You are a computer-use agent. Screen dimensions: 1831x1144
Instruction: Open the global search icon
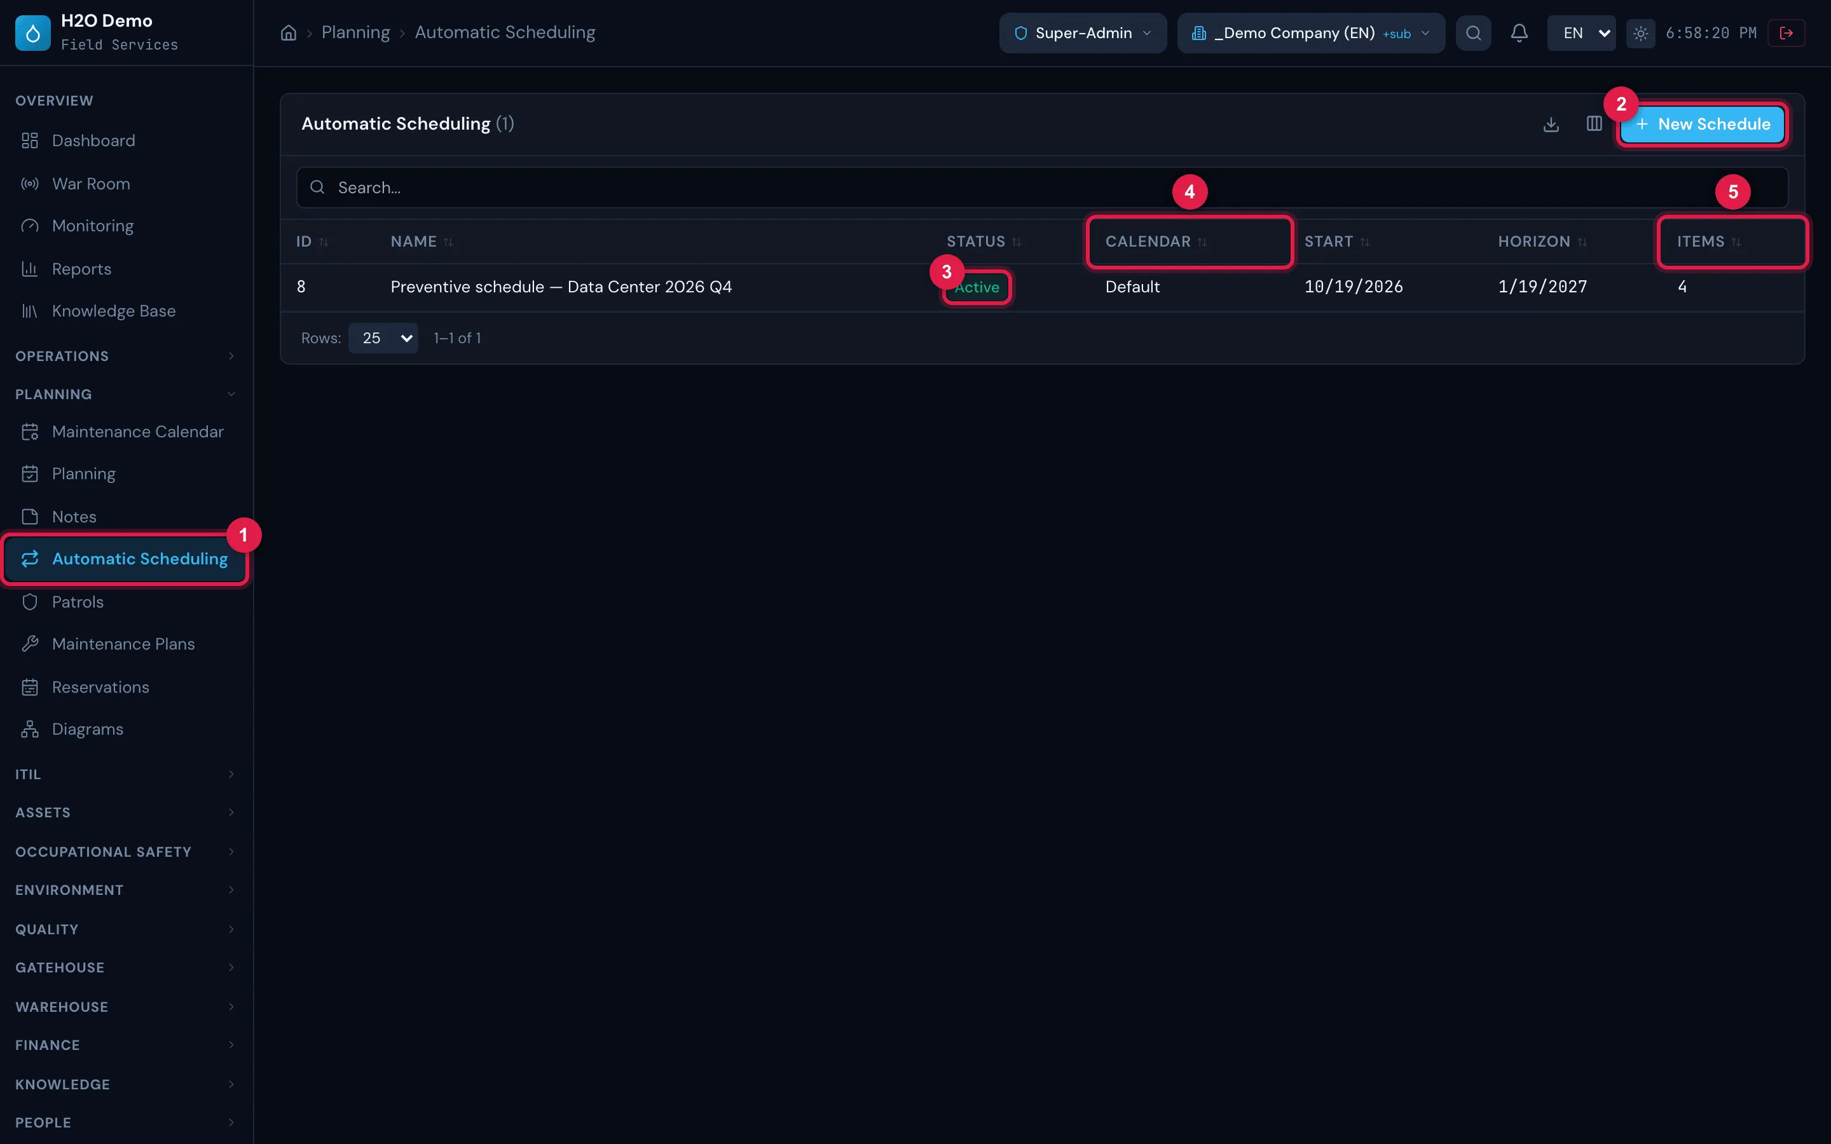1473,32
